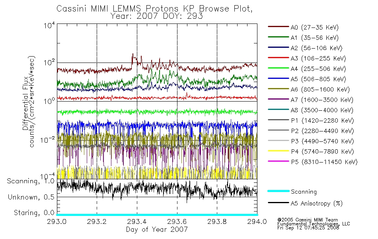The width and height of the screenshot is (378, 239).
Task: Click the x-axis tick label 293.0
Action: coord(57,221)
